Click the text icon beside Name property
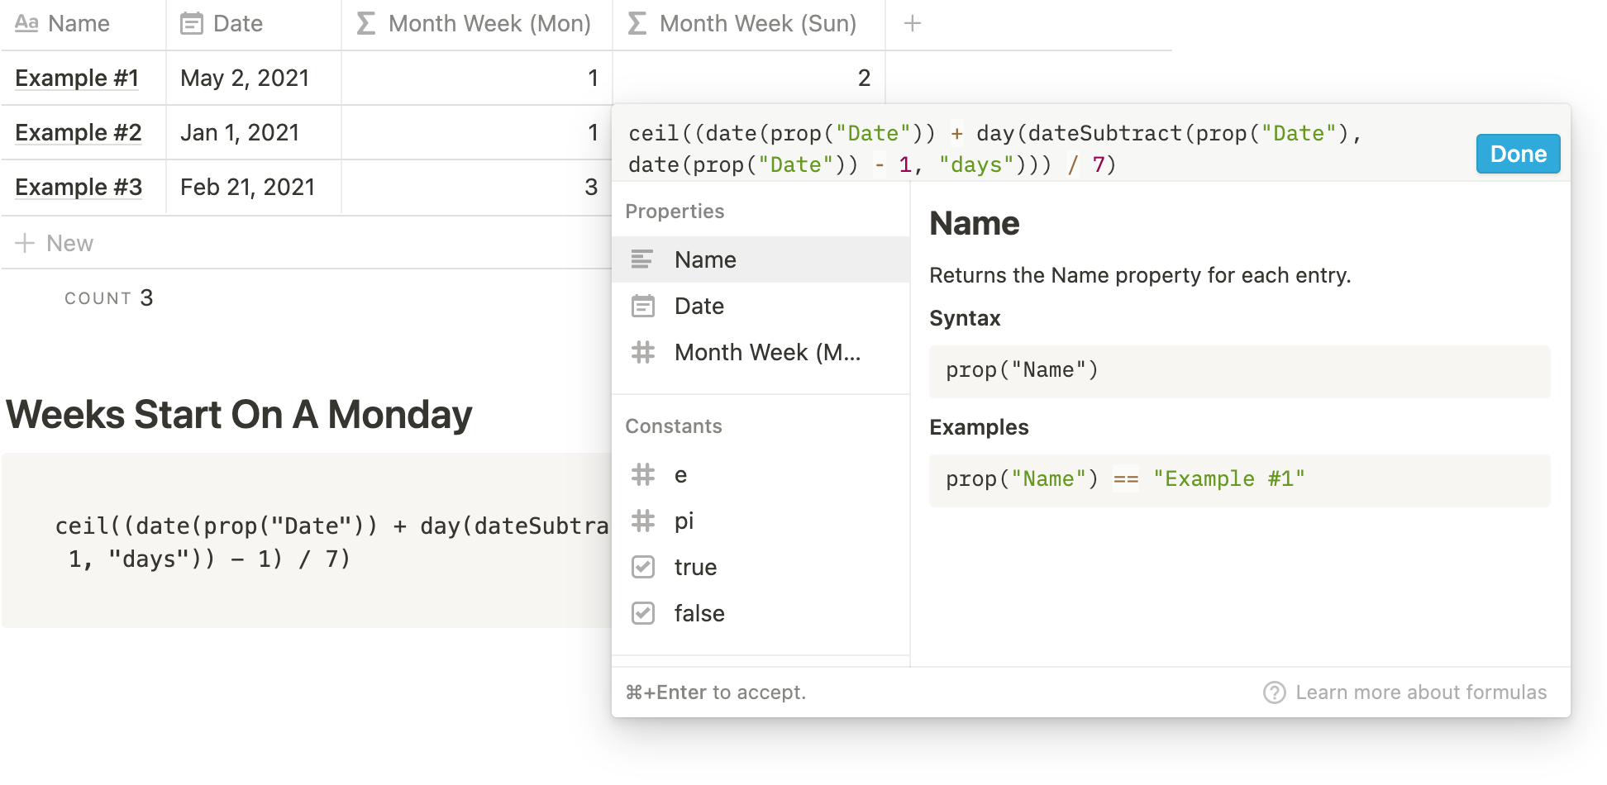This screenshot has height=785, width=1607. [x=643, y=259]
